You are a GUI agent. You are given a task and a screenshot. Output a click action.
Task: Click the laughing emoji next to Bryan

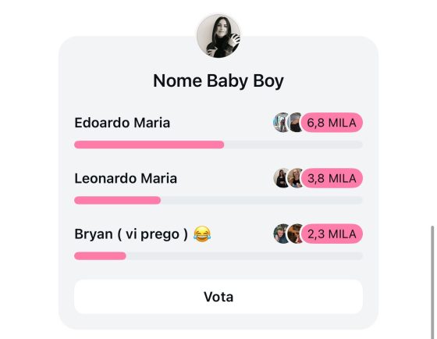click(202, 234)
